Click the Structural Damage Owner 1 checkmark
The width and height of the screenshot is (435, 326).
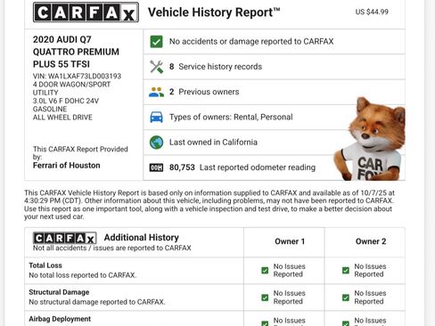pyautogui.click(x=265, y=297)
